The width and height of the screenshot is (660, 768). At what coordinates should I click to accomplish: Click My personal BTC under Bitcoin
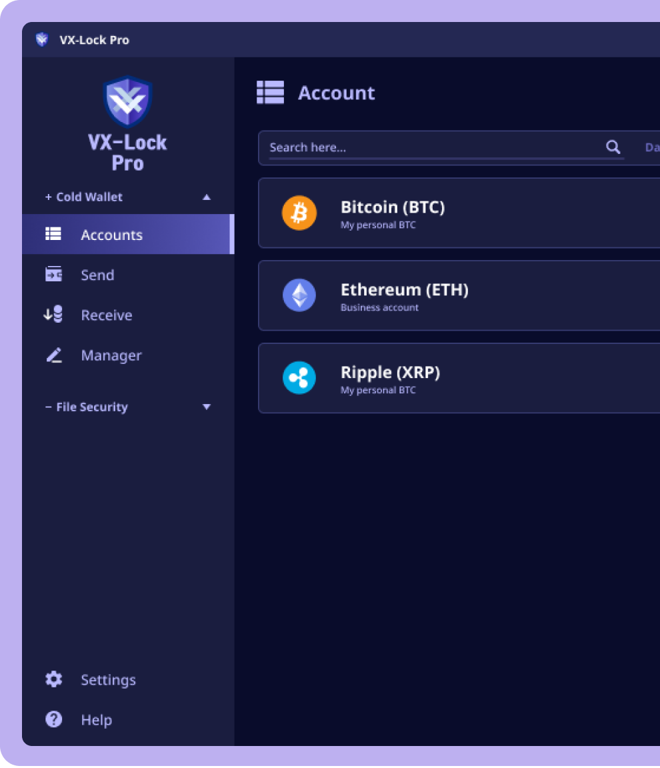coord(378,225)
